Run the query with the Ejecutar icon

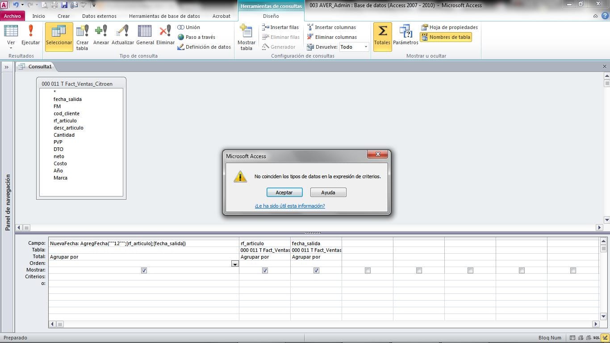[x=30, y=36]
